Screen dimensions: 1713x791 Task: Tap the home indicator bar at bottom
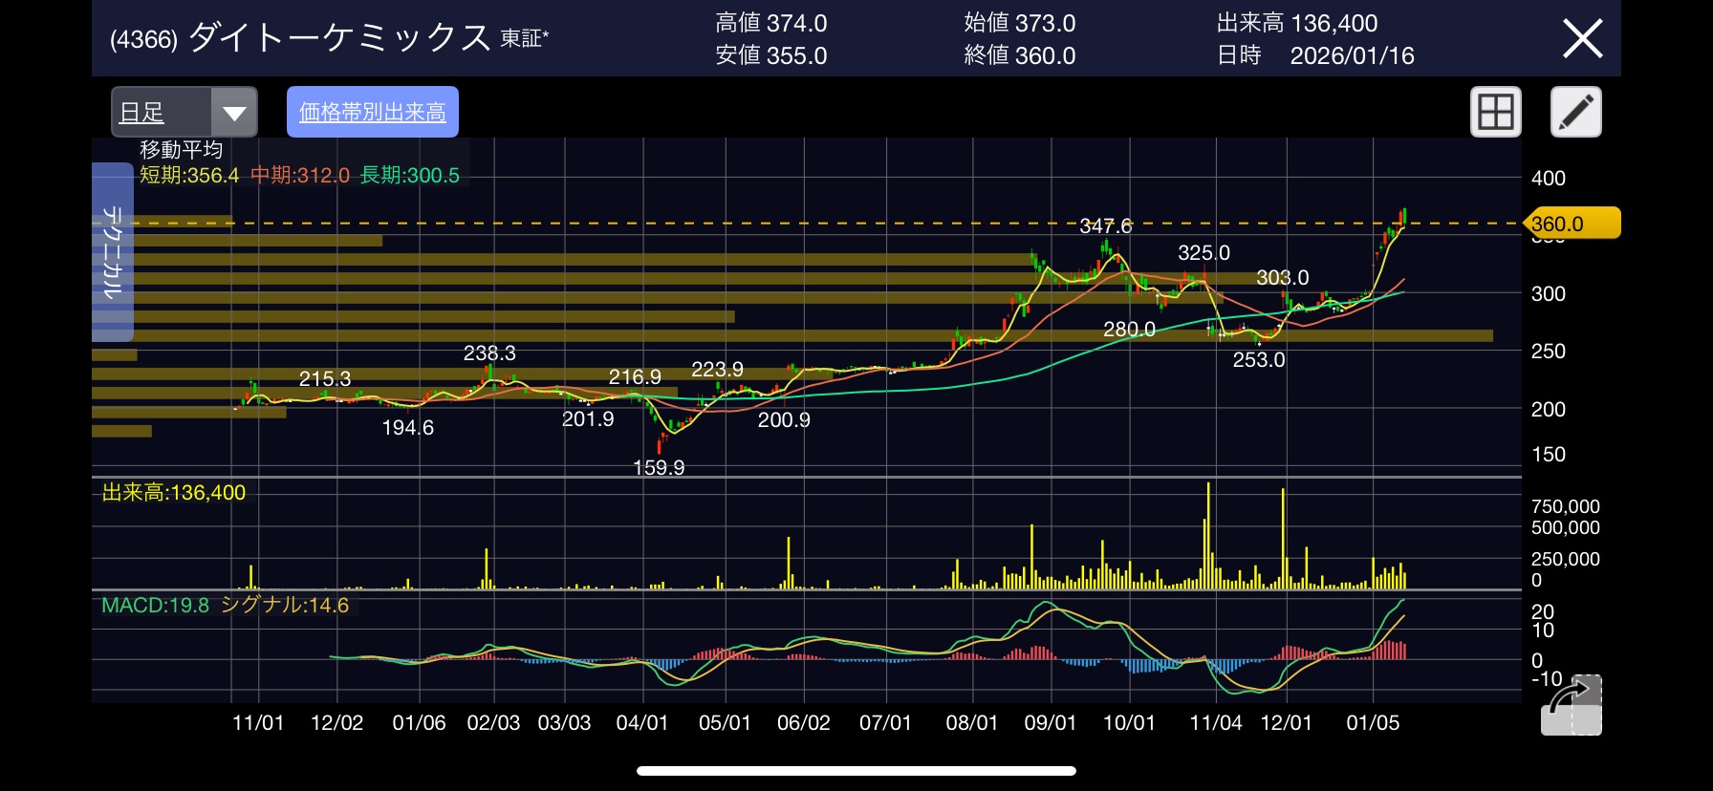[856, 771]
